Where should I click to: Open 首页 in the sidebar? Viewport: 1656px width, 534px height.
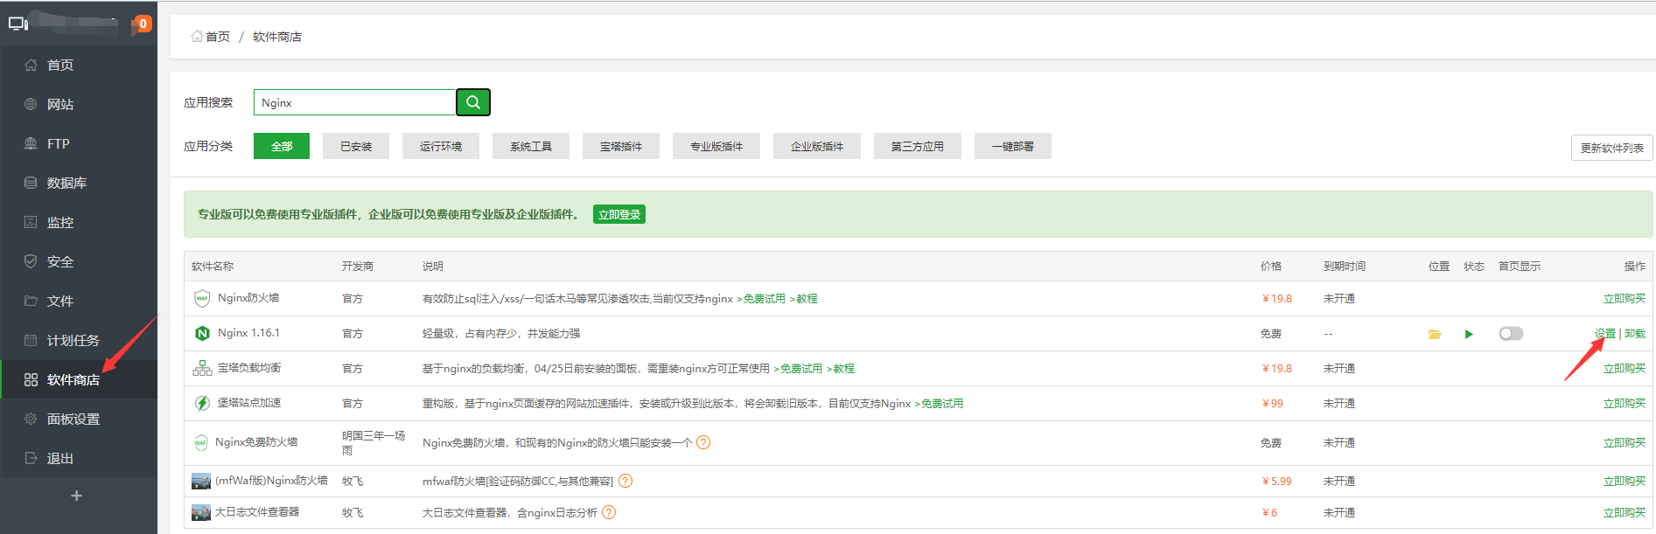pos(79,65)
